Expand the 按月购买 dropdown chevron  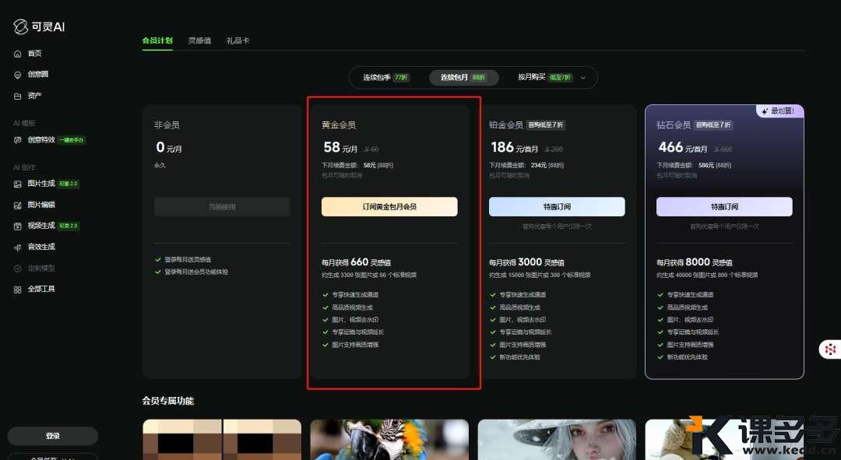(x=583, y=78)
